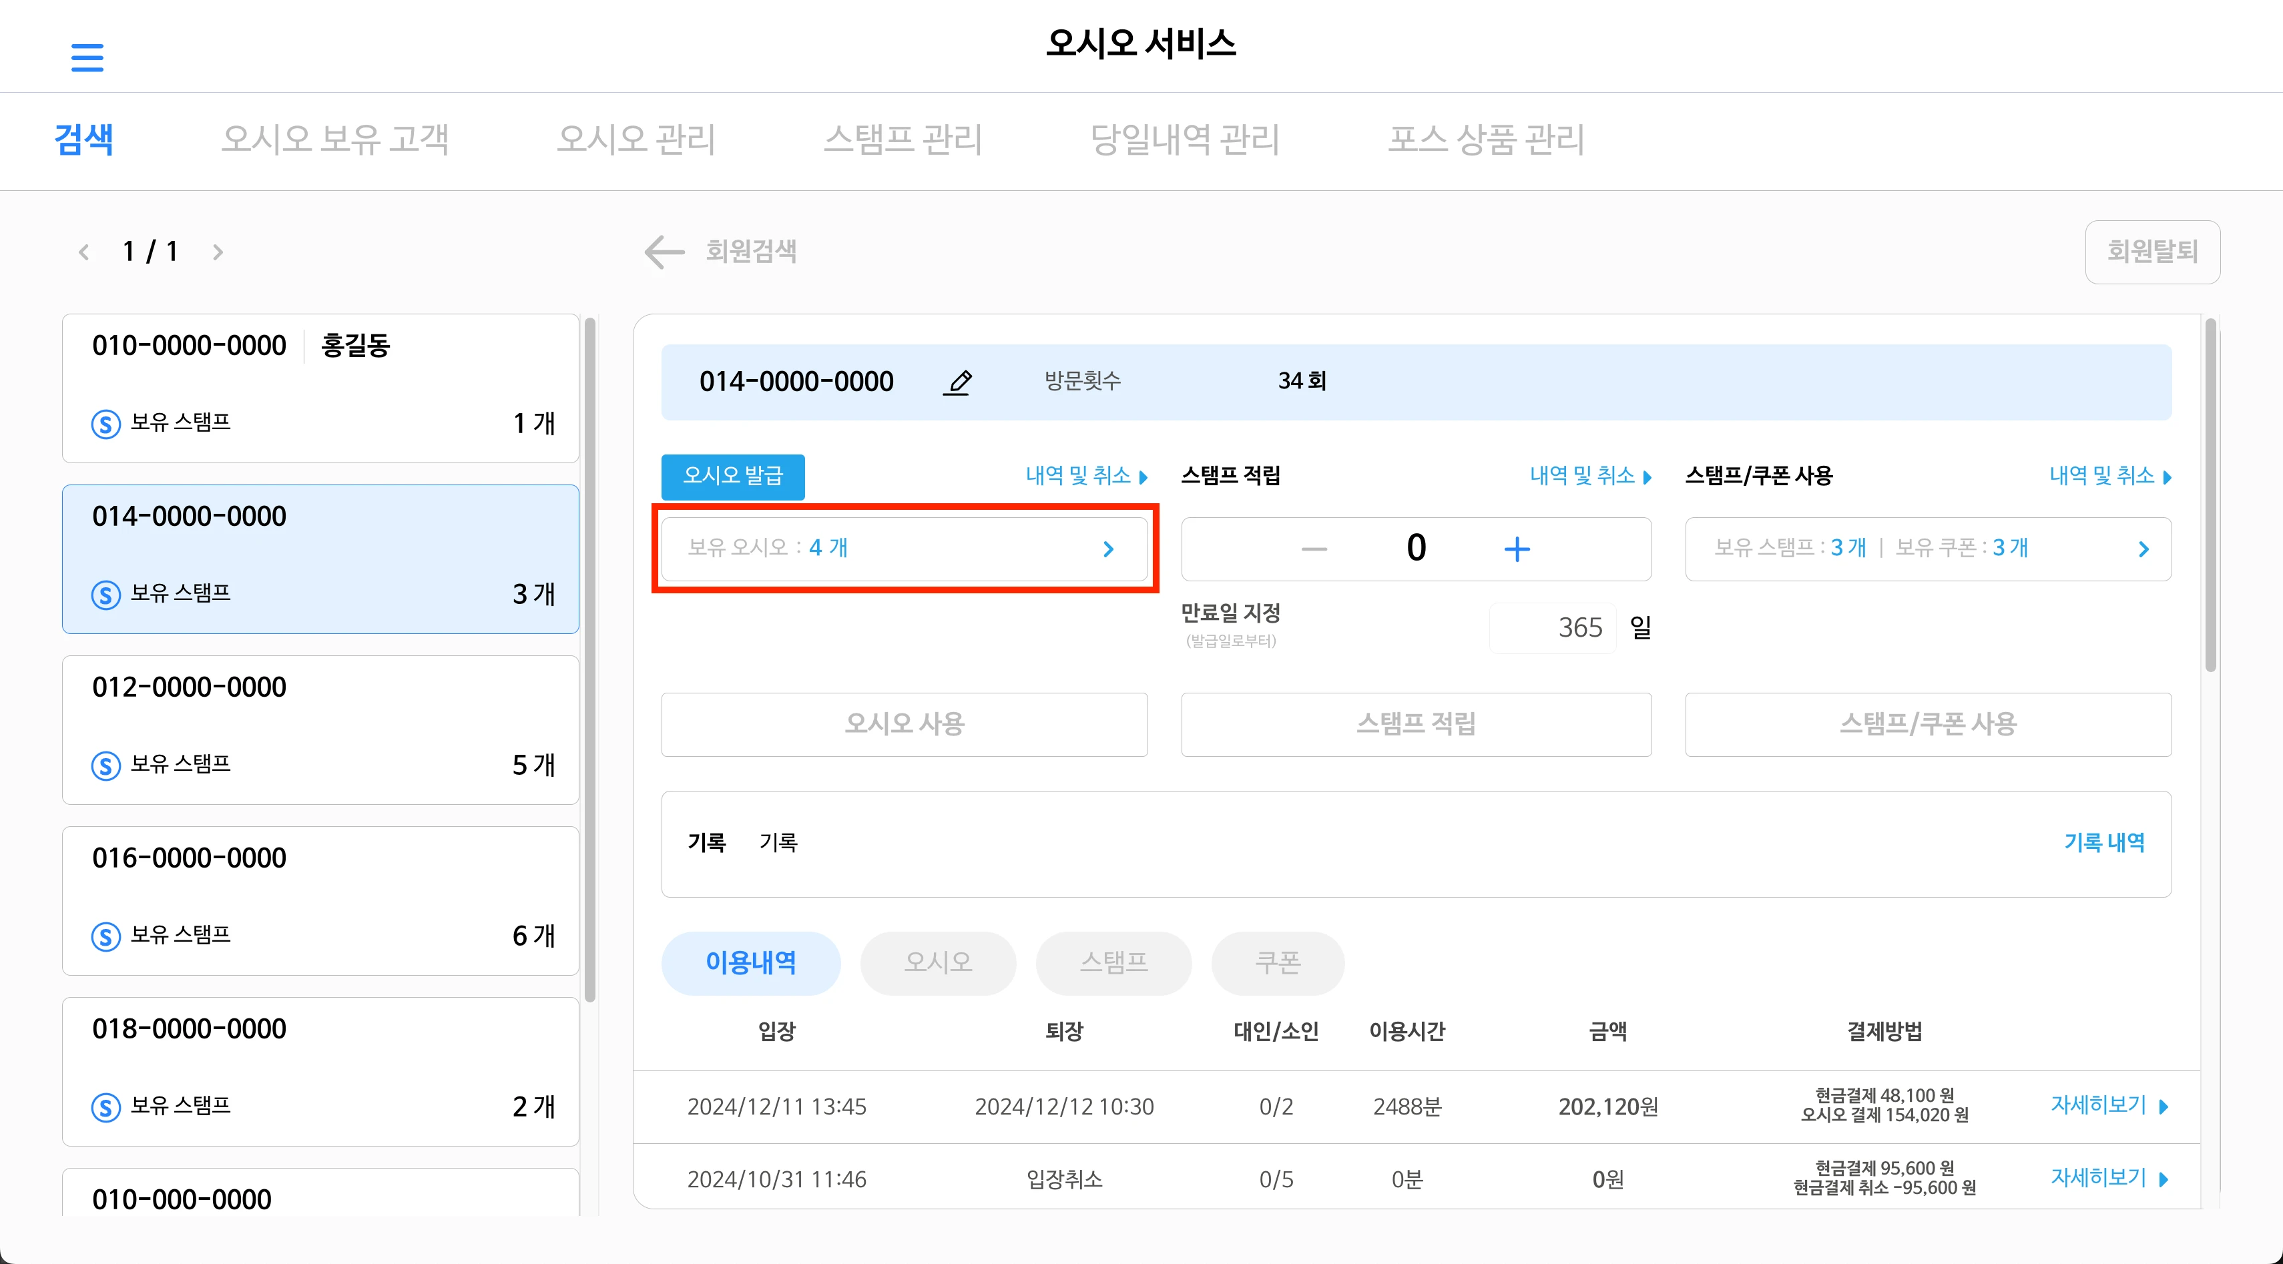Screen dimensions: 2283x1264
Task: Switch to 오시오 보유 고객 tab
Action: click(335, 140)
